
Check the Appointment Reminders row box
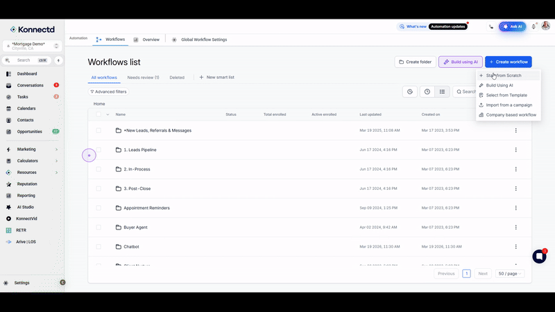(99, 208)
